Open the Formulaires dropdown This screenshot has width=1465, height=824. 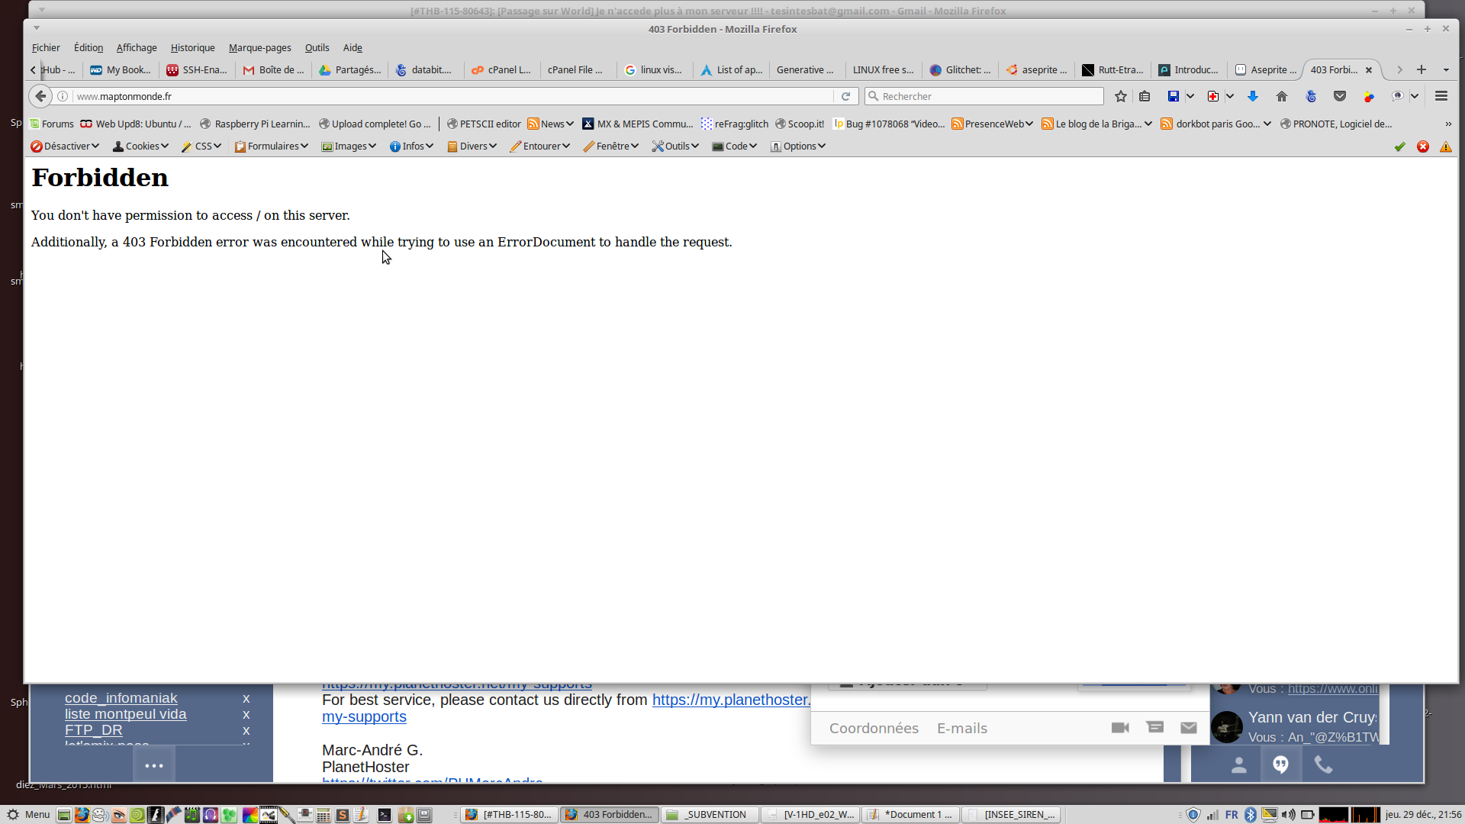[x=271, y=146]
